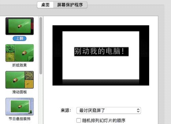Select the 节日悬挂装饰 screensaver thumbnail
Image resolution: width=171 pixels, height=124 pixels.
19,107
